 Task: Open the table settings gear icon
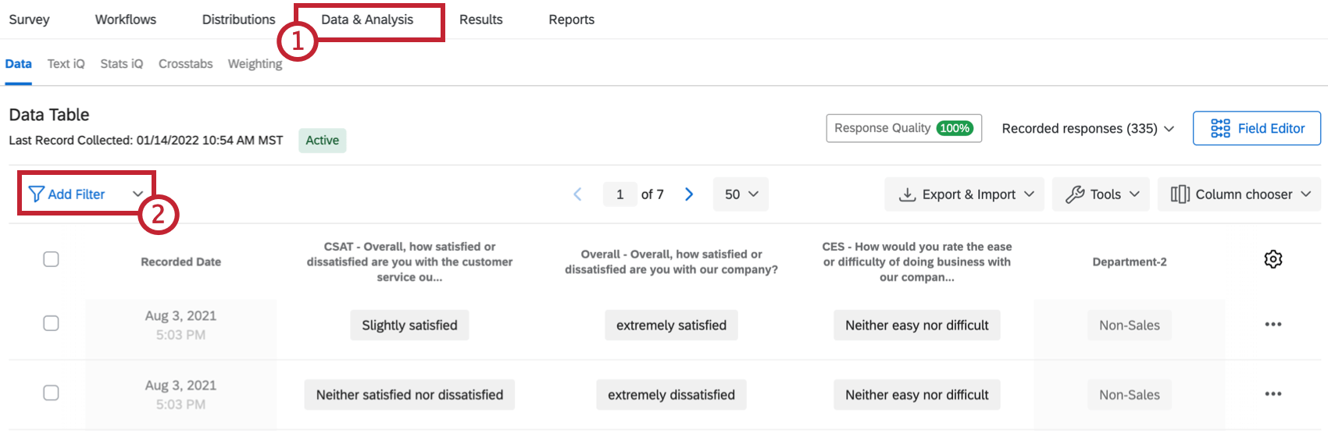pyautogui.click(x=1273, y=259)
